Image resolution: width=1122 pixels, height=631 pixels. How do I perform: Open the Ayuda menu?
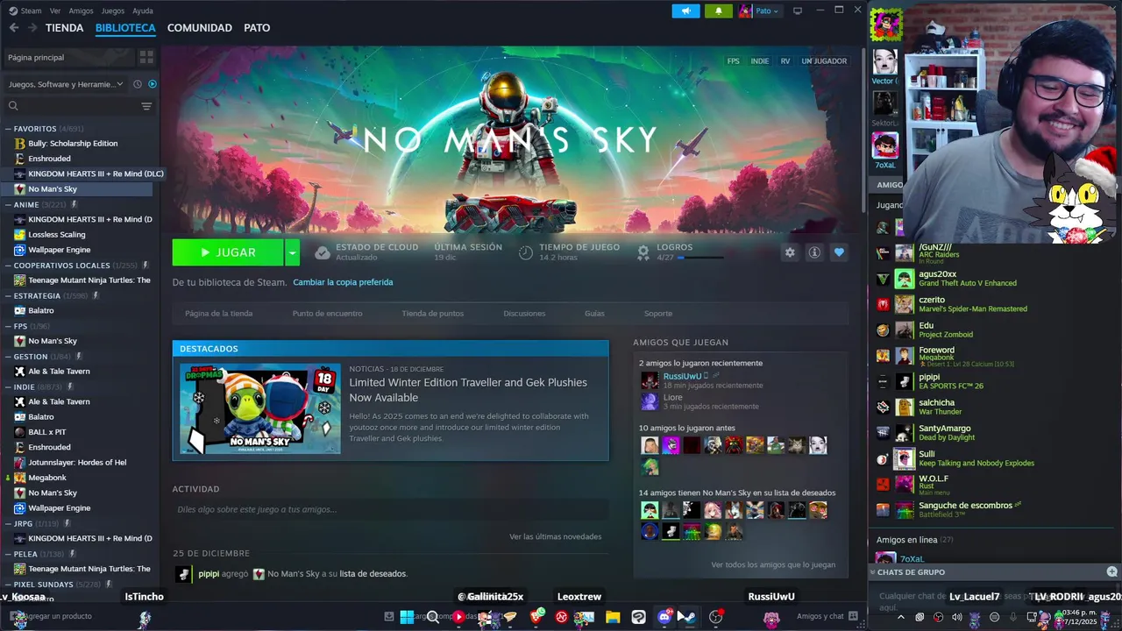pos(142,11)
